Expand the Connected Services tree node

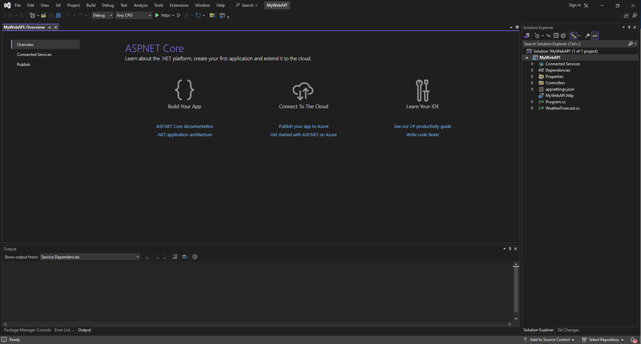pyautogui.click(x=532, y=64)
